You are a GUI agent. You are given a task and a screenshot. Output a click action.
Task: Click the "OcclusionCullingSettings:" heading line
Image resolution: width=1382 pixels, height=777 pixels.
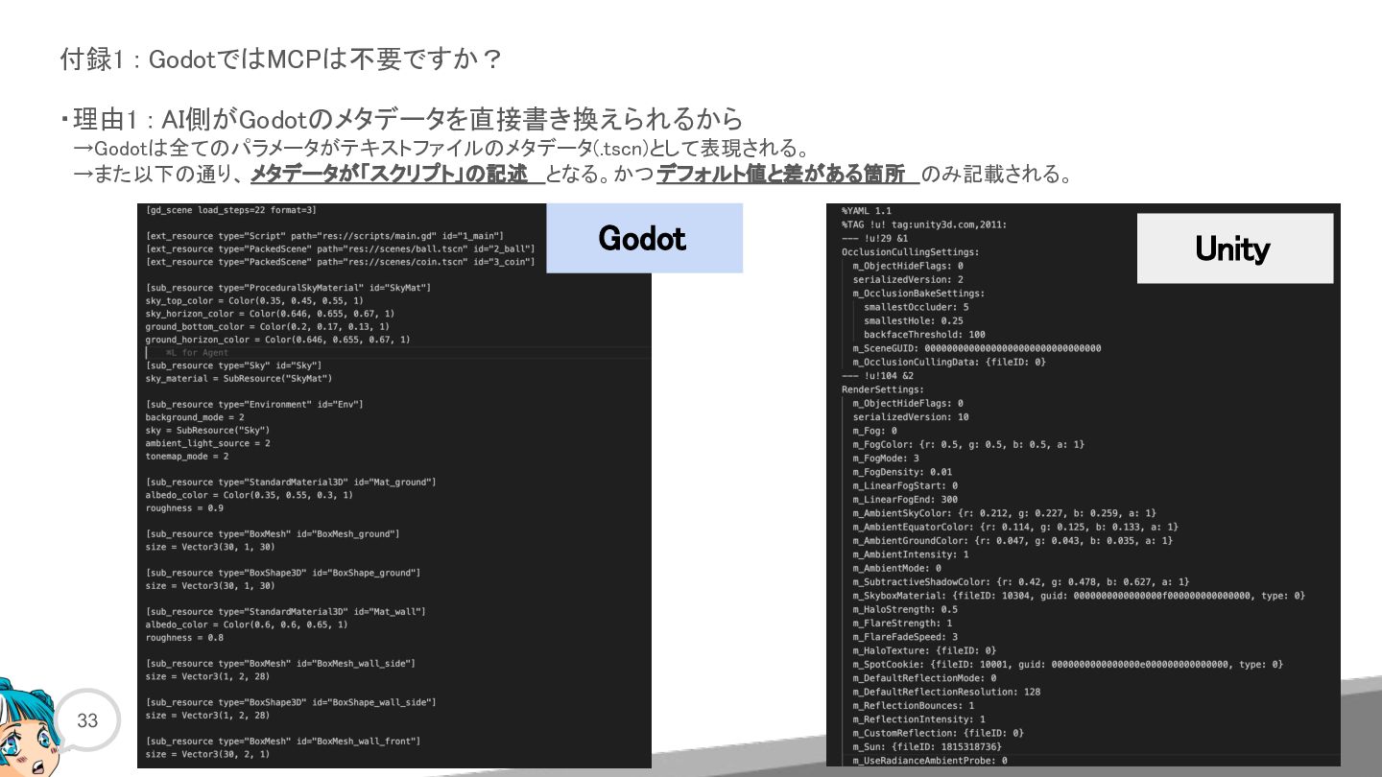tap(911, 252)
